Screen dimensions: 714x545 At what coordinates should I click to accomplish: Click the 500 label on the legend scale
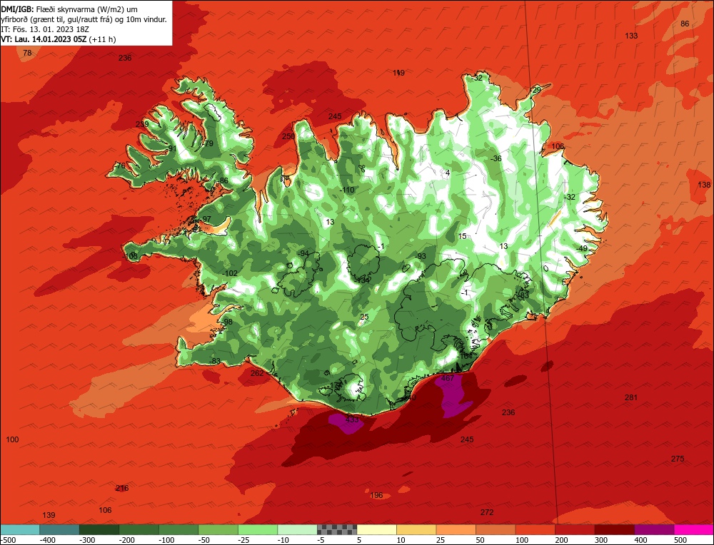coord(680,540)
